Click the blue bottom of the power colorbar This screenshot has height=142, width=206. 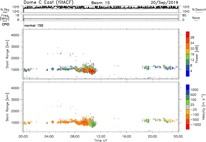(x=188, y=74)
